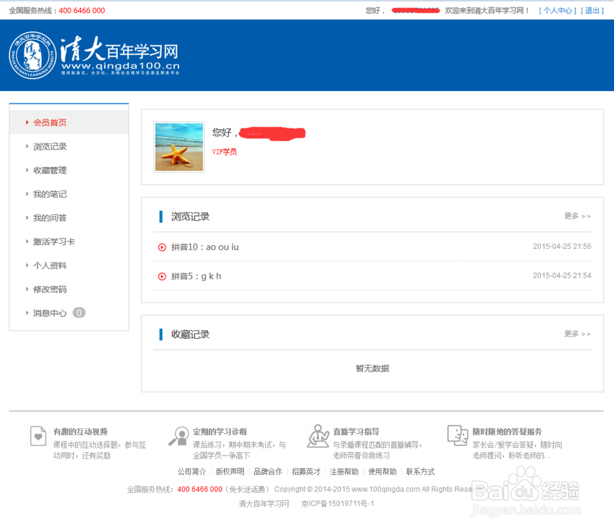This screenshot has width=614, height=531.
Task: Click 退出 to log out
Action: click(x=592, y=10)
